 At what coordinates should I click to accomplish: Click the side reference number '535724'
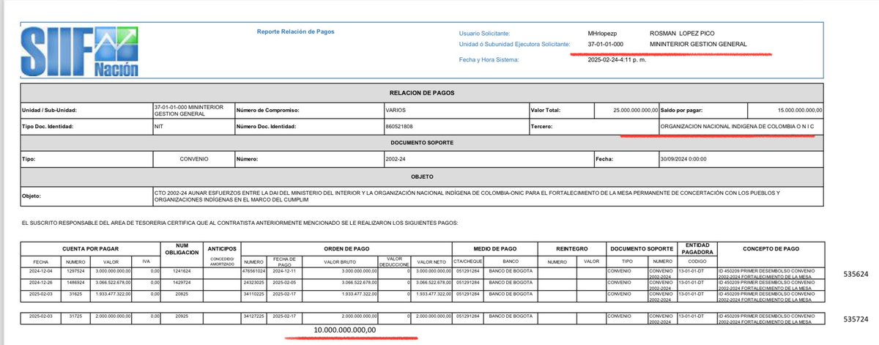[x=856, y=319]
